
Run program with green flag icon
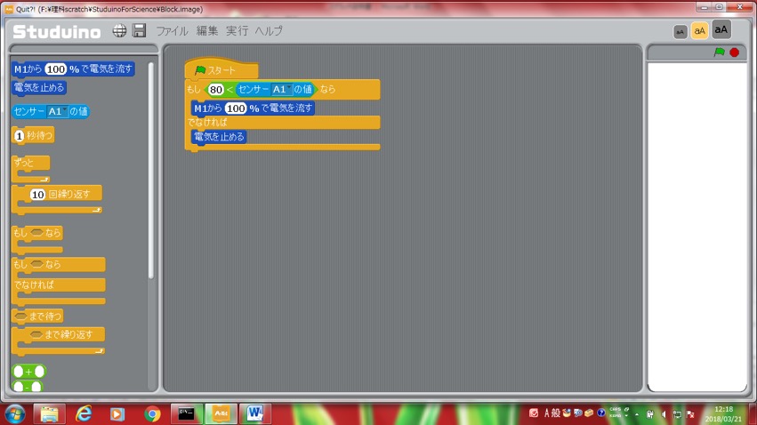(x=720, y=52)
